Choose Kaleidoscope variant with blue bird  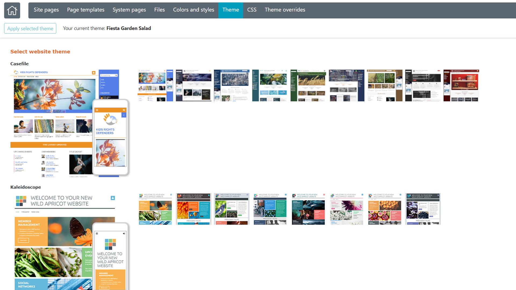coord(231,209)
